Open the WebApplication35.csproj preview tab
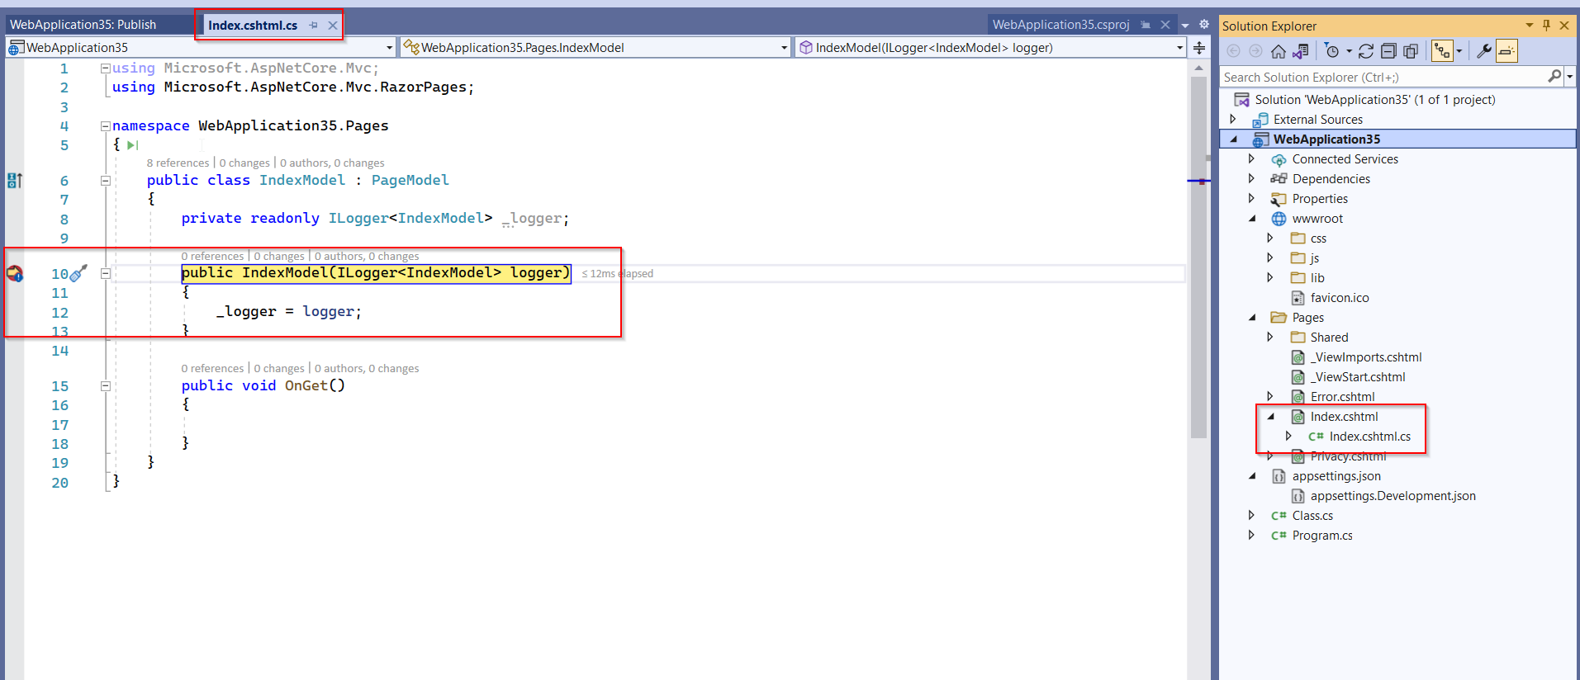 pos(1060,25)
